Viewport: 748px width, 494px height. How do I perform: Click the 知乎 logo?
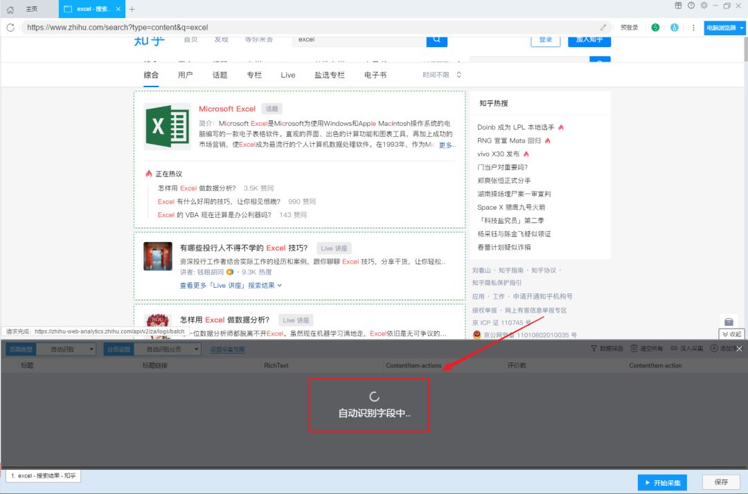point(150,42)
